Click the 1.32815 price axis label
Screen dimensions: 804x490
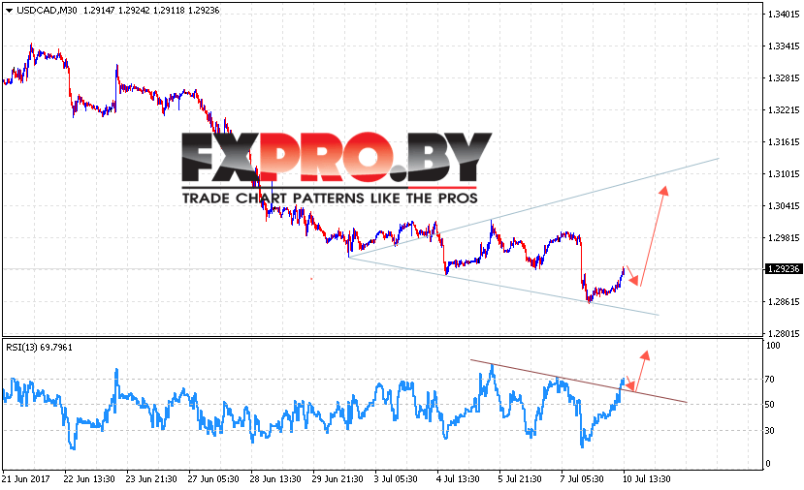point(784,78)
